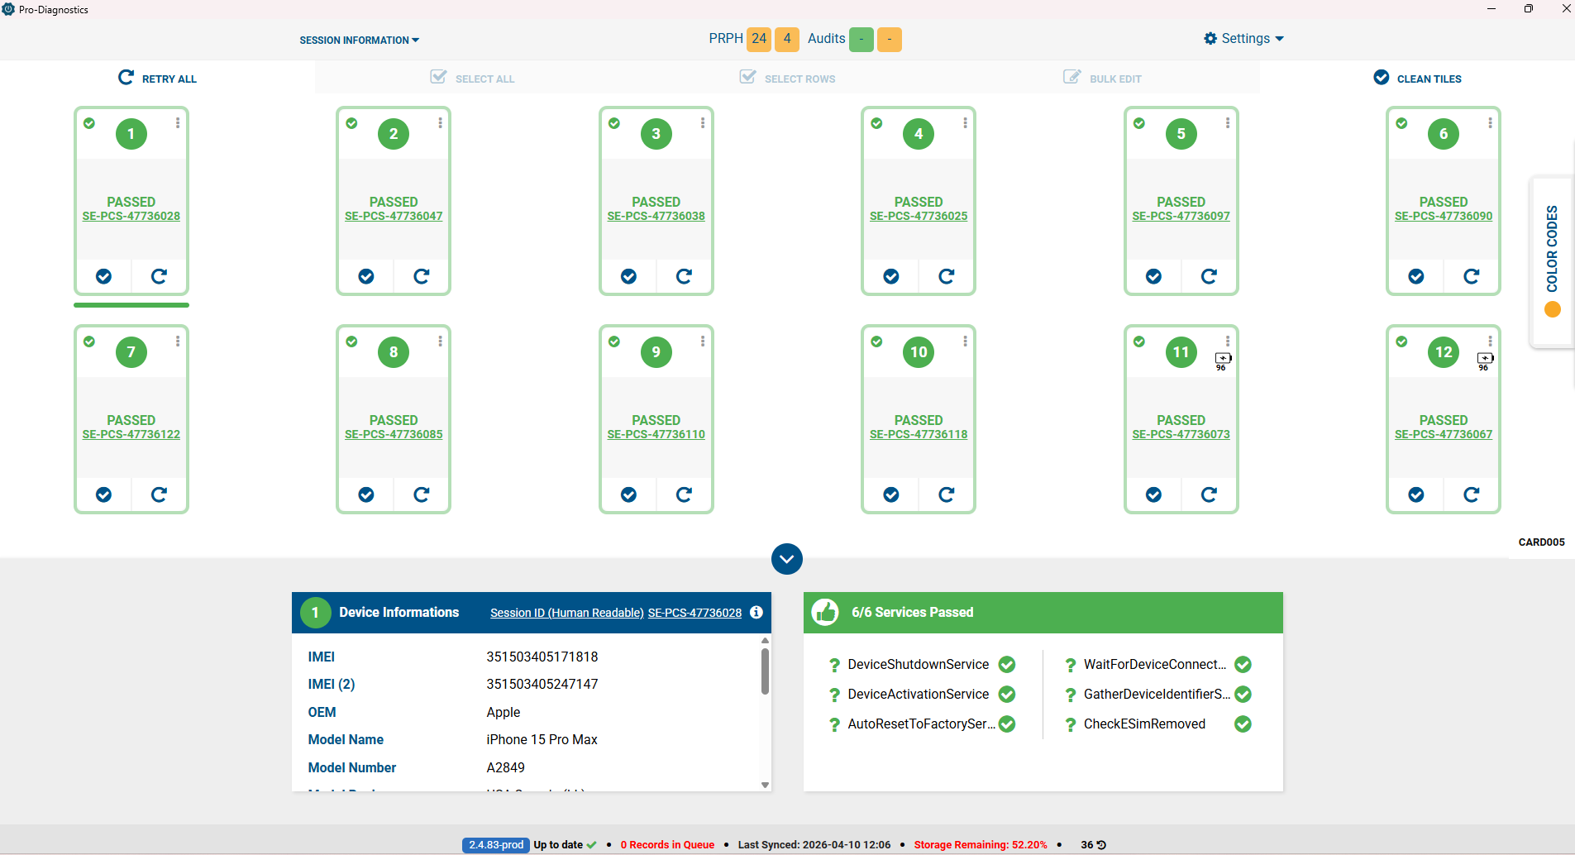Toggle the Select Rows checkbox

(x=747, y=77)
